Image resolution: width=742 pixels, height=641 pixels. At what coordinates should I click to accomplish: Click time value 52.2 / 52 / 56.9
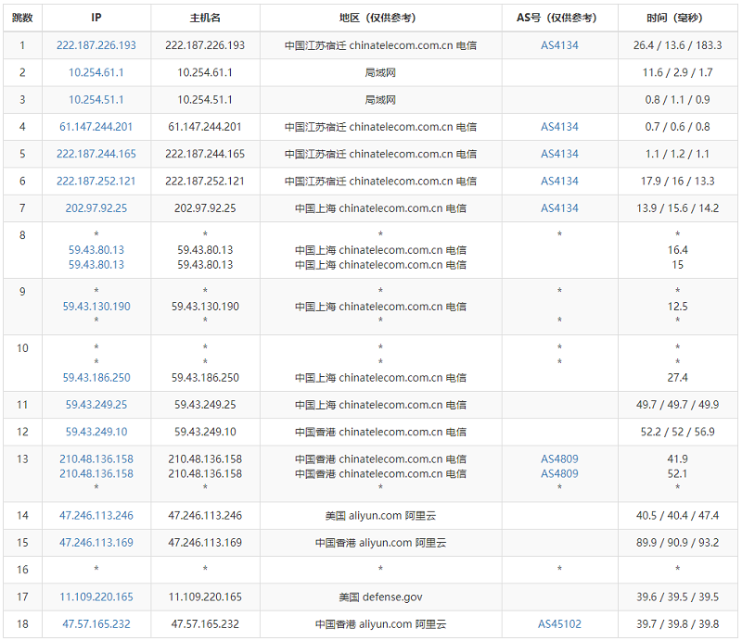[678, 432]
